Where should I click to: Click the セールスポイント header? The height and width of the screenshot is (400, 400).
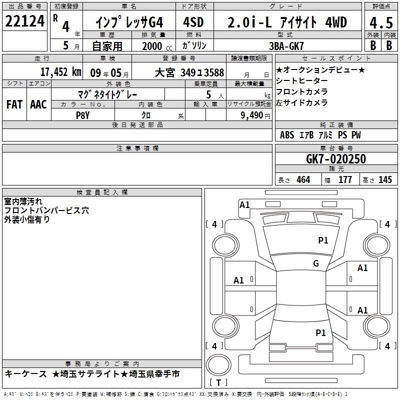(x=336, y=58)
